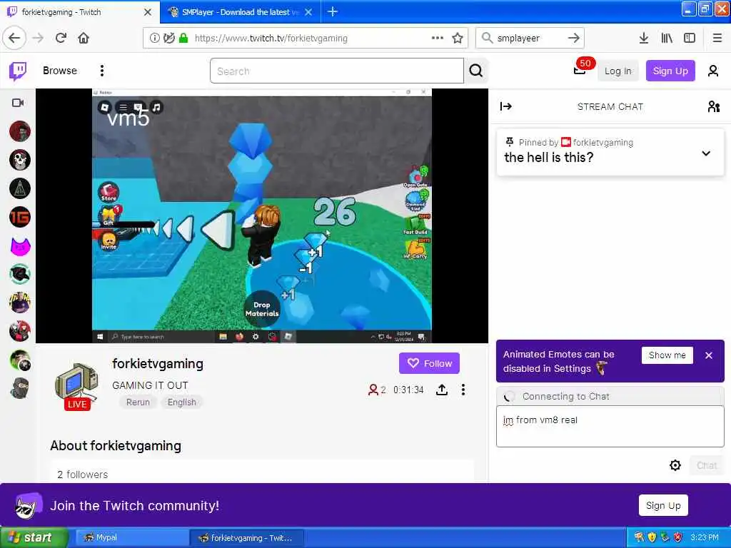
Task: Open the pink cat avatar channel in sidebar
Action: point(20,246)
